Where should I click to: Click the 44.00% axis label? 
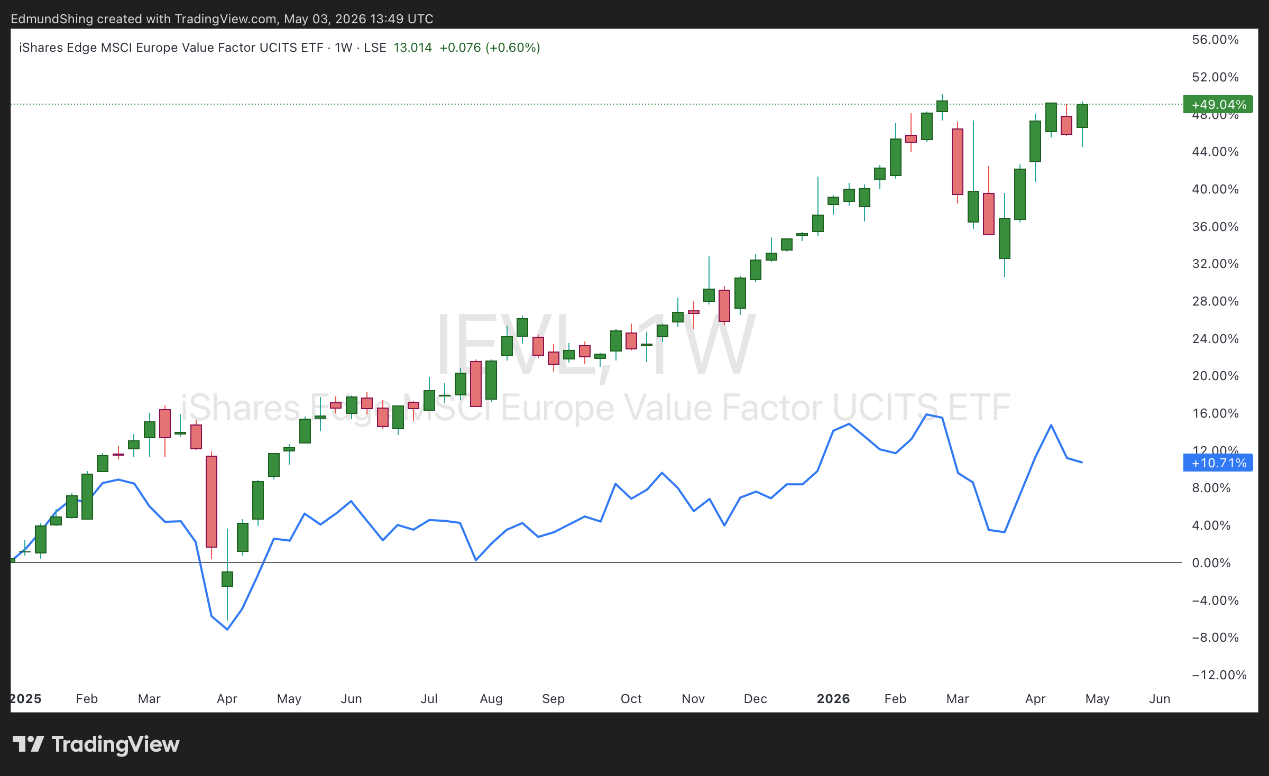tap(1215, 152)
